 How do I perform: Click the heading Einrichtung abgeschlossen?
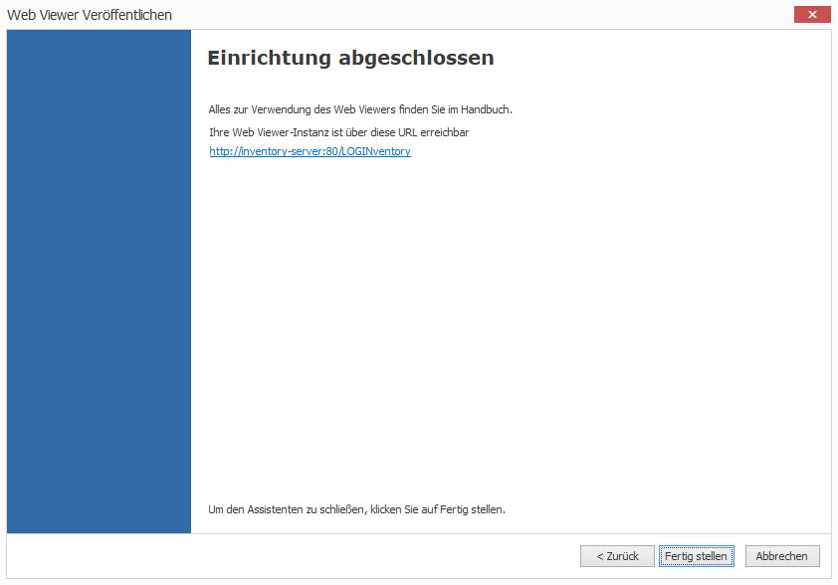tap(350, 58)
